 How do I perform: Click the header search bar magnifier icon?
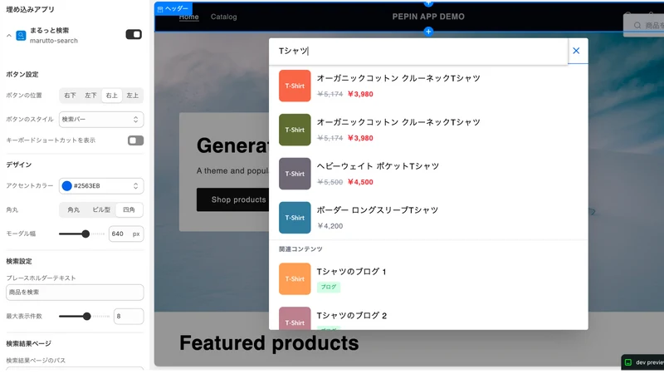point(637,26)
